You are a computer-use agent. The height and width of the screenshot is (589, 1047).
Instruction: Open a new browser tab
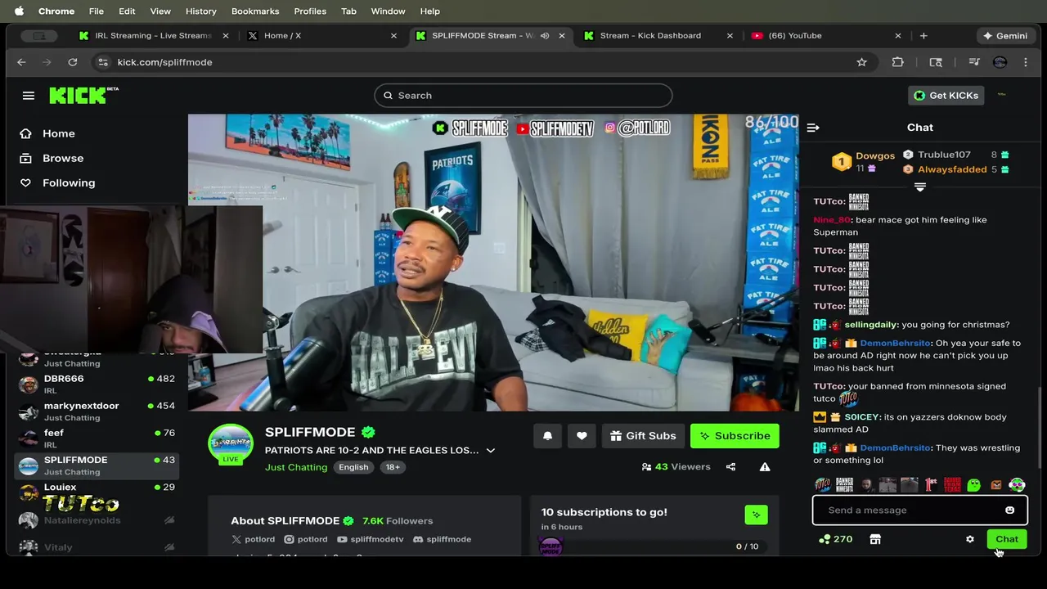tap(923, 36)
